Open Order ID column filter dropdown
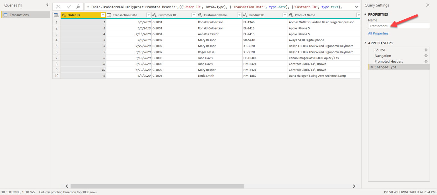This screenshot has width=437, height=195. (103, 15)
